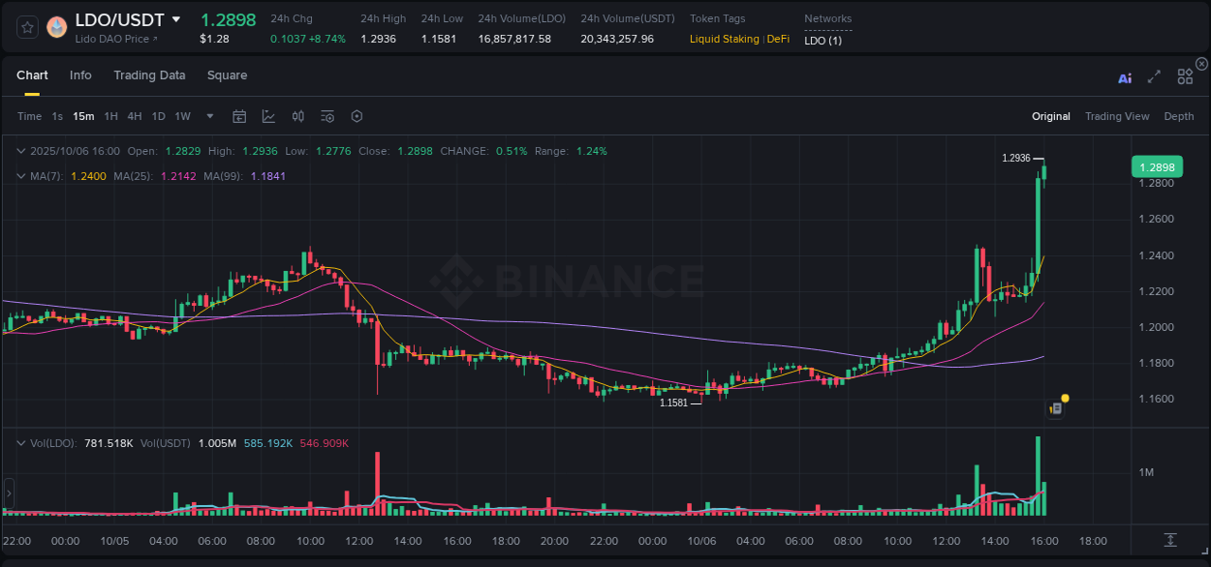
Task: Open the Square tab
Action: click(x=227, y=75)
